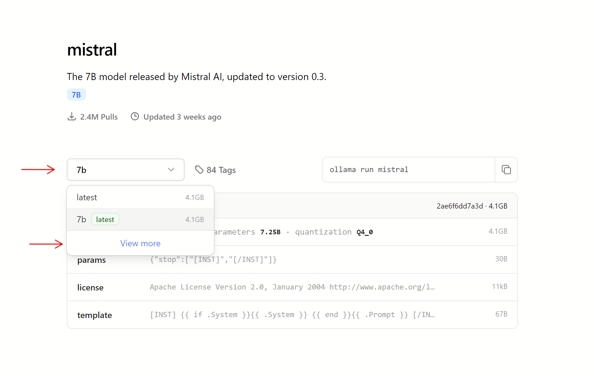
Task: Select the plain latest tag option
Action: 140,197
